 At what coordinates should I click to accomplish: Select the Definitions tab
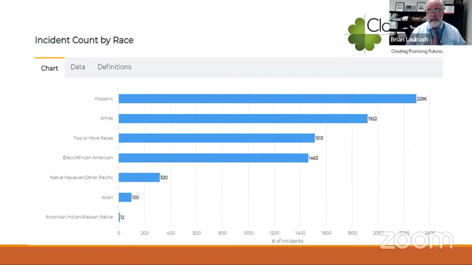(x=114, y=67)
